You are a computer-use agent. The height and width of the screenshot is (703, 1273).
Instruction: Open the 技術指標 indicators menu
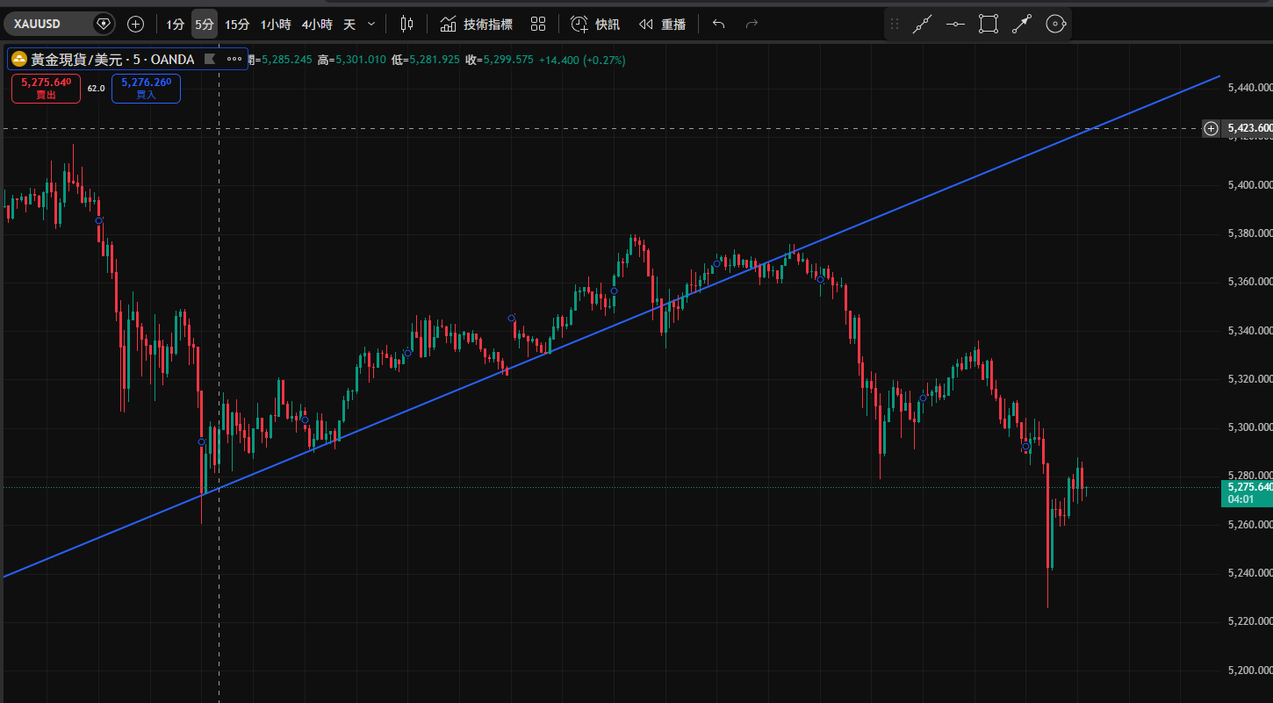[478, 24]
